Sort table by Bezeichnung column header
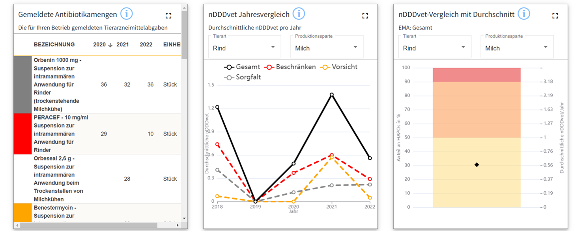The width and height of the screenshot is (583, 231). point(54,45)
